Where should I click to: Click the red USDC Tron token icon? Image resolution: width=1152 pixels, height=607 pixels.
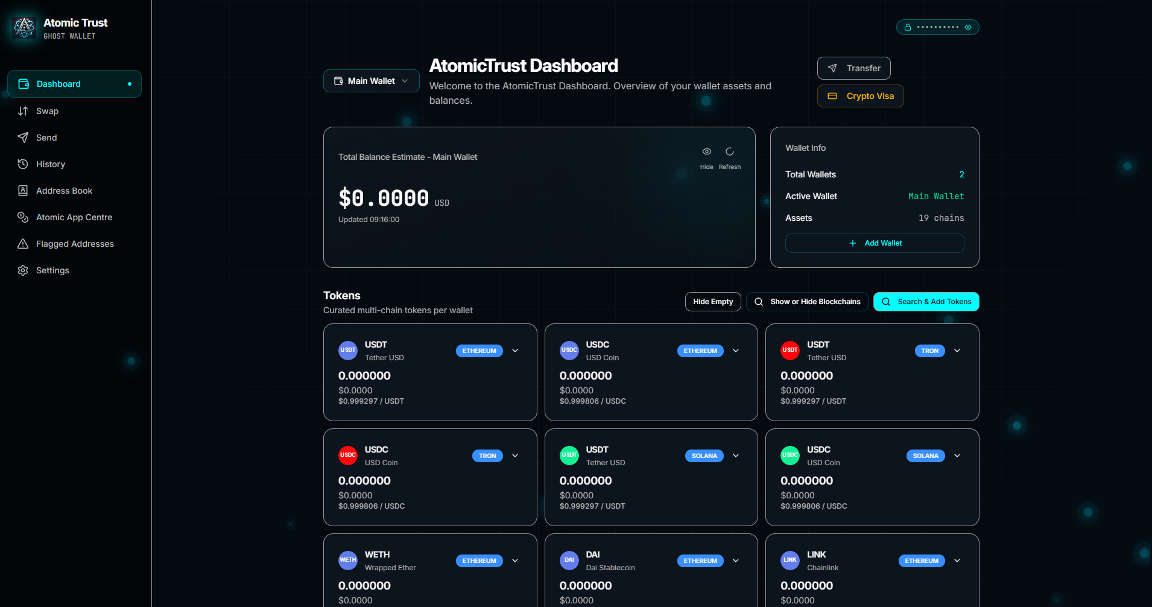348,455
